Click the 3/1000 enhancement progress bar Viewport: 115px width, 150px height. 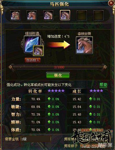58,67
